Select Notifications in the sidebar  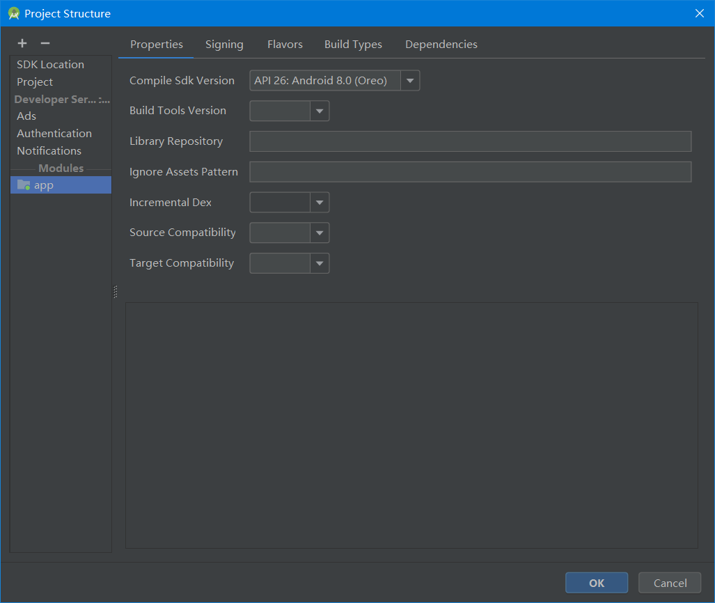tap(49, 150)
